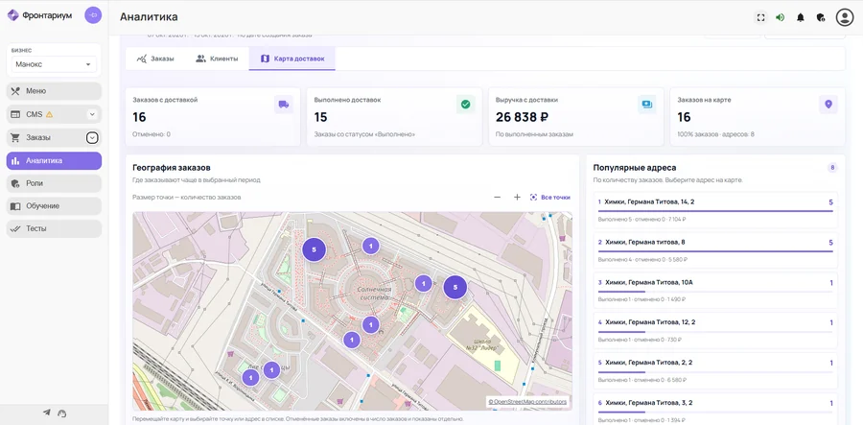The width and height of the screenshot is (863, 425).
Task: Select address Химки, Германа Титова, 14, 2
Action: point(715,210)
